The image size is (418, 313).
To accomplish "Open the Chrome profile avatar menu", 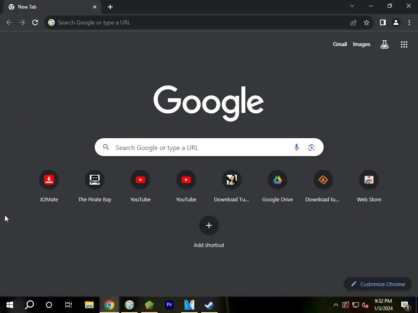I will click(396, 23).
